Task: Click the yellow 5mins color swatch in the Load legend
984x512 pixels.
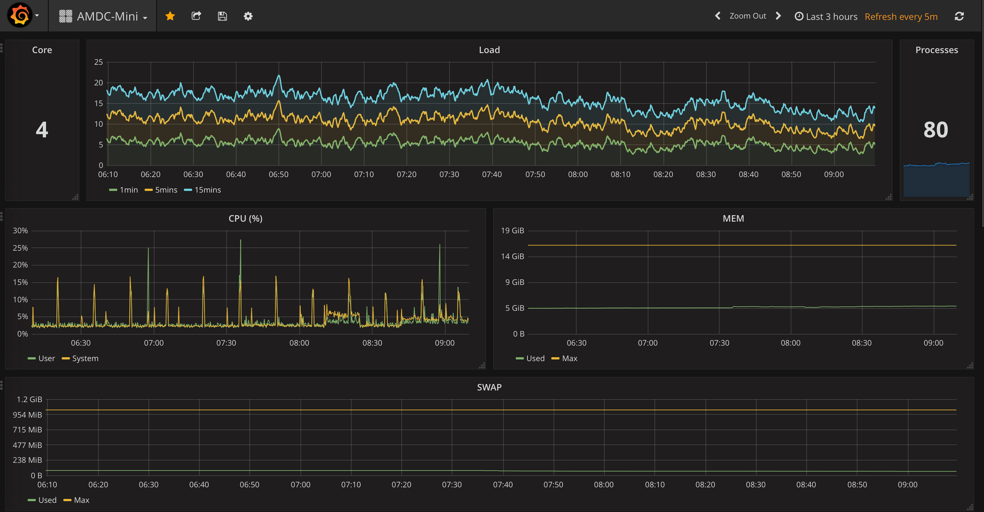Action: point(149,190)
